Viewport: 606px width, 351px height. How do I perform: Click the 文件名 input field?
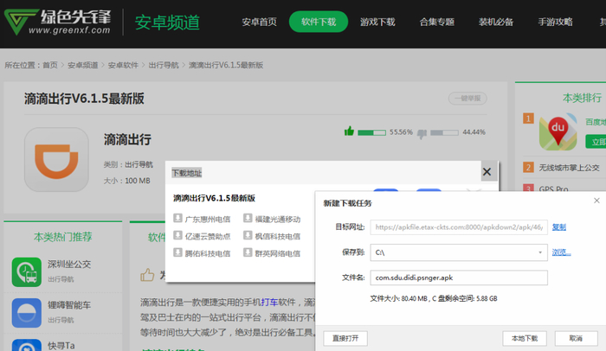click(x=459, y=278)
